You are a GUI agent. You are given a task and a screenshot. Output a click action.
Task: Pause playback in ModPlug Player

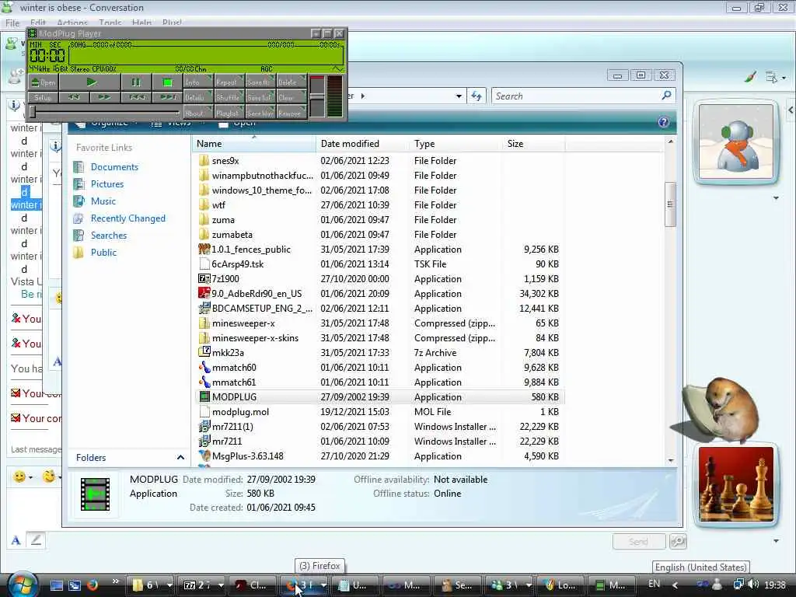point(135,82)
